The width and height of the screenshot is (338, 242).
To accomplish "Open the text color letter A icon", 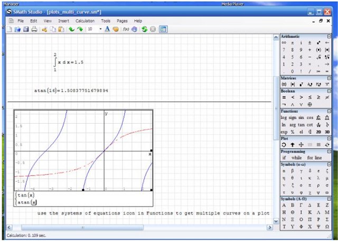I will click(107, 29).
